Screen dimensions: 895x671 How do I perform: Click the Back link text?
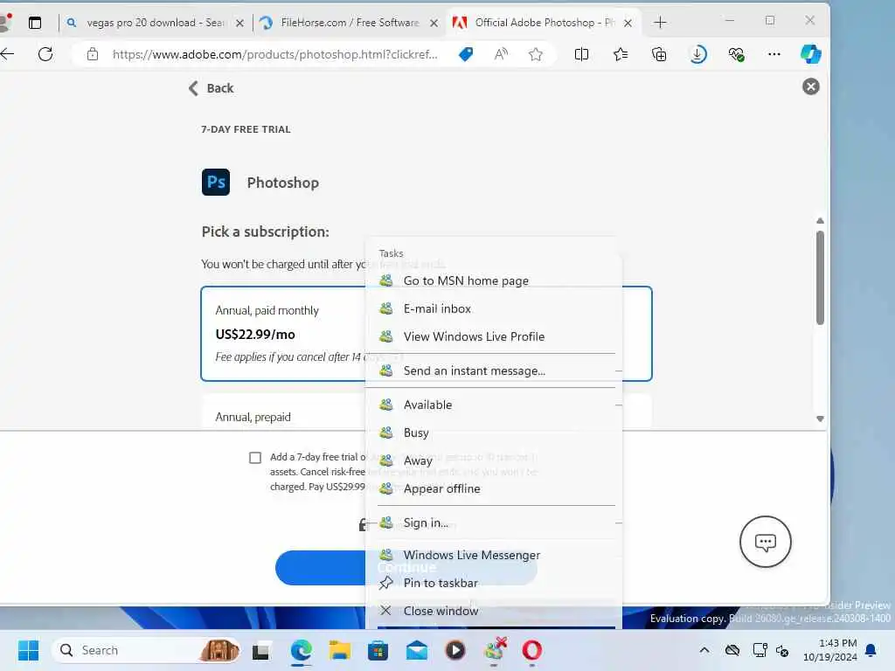click(220, 88)
